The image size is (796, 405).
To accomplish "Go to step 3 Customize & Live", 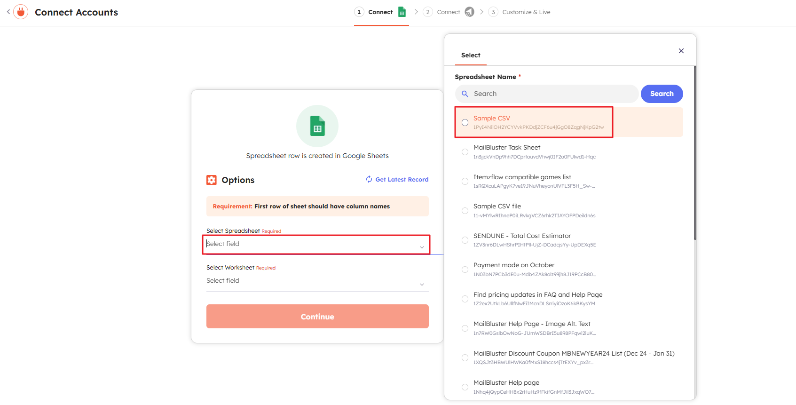I will (x=526, y=12).
